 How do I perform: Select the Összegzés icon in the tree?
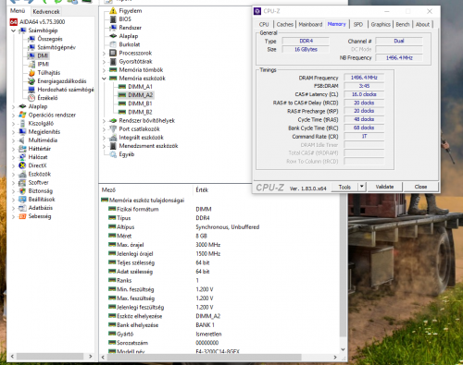[31, 39]
